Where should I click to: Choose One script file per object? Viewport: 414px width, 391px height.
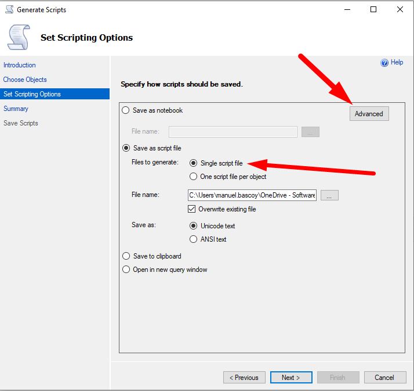[194, 177]
